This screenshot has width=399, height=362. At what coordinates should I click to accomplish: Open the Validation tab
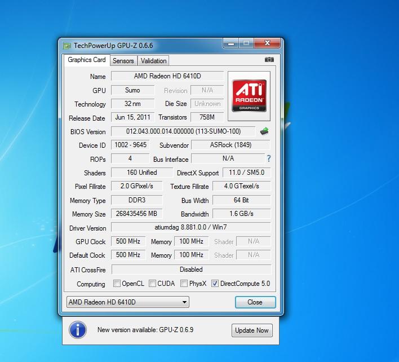[153, 61]
